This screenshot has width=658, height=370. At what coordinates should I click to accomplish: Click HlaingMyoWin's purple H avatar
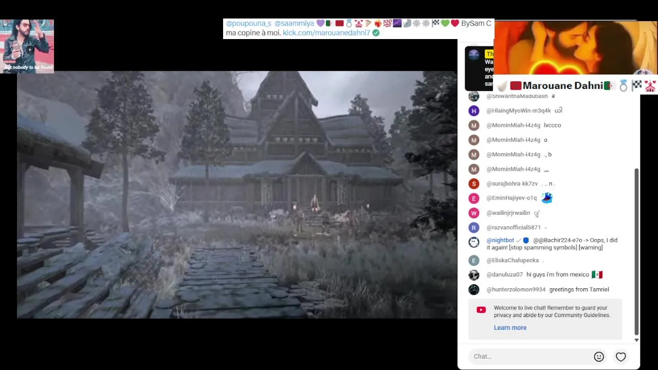(474, 110)
